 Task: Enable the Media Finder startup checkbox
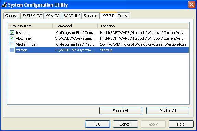(12, 44)
